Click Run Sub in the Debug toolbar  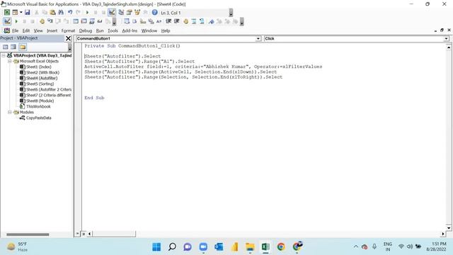[16, 21]
